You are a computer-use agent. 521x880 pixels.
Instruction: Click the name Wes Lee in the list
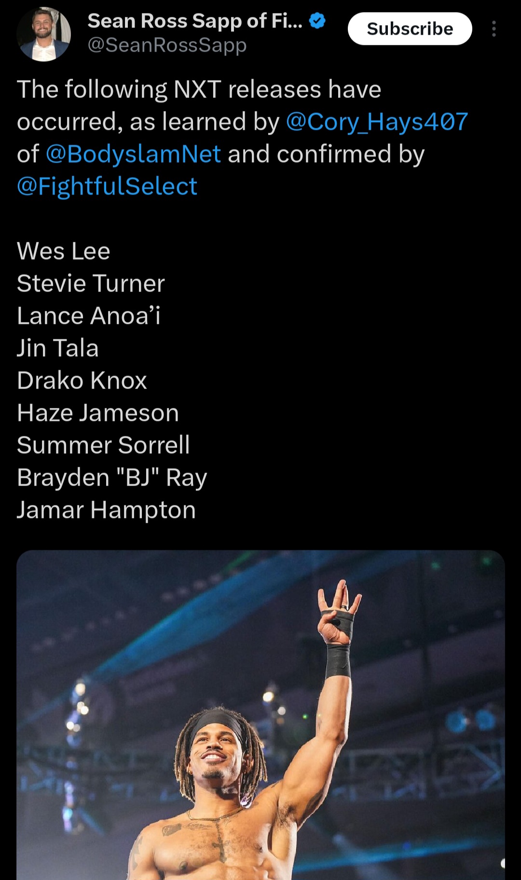pyautogui.click(x=64, y=251)
